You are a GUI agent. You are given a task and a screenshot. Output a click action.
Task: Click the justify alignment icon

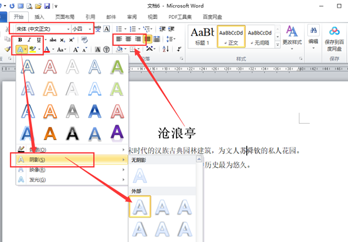(148, 39)
